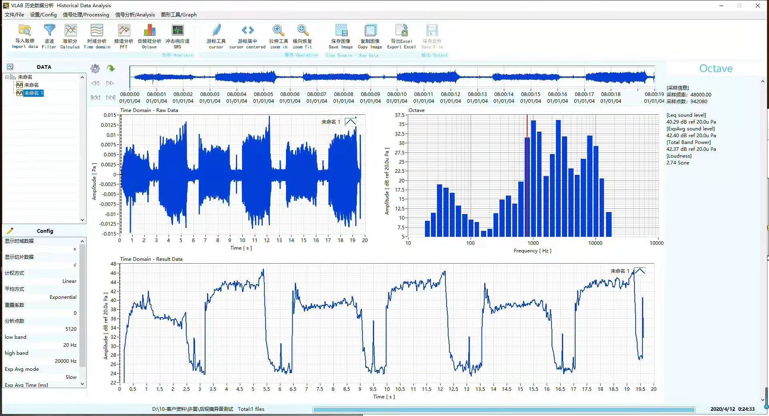Activate the cursor tool

point(216,36)
